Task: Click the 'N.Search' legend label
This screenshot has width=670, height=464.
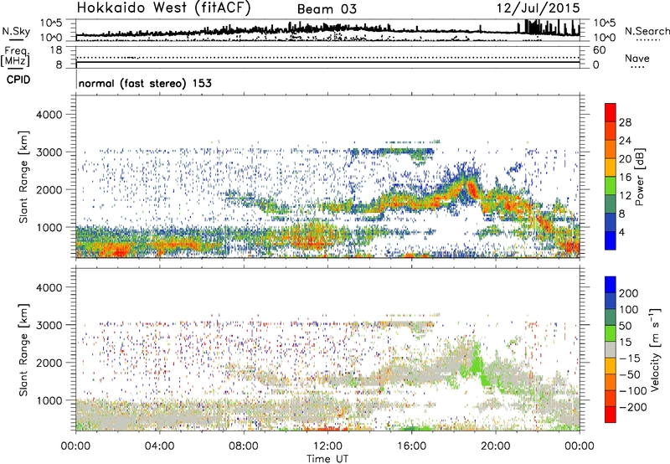Action: [647, 31]
